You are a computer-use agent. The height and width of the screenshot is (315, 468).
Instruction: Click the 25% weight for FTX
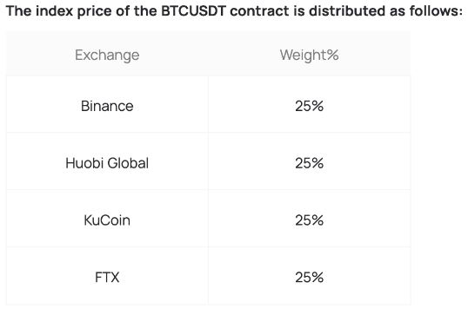309,278
